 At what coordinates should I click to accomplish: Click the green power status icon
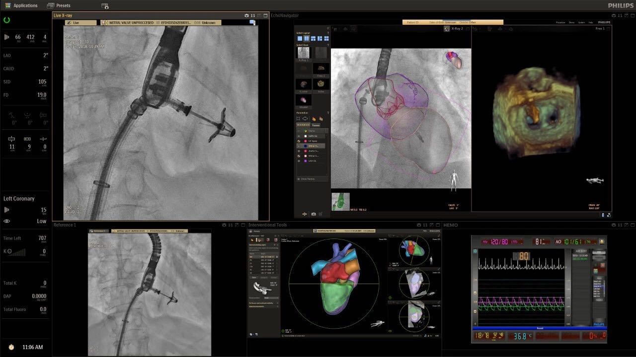pyautogui.click(x=7, y=20)
